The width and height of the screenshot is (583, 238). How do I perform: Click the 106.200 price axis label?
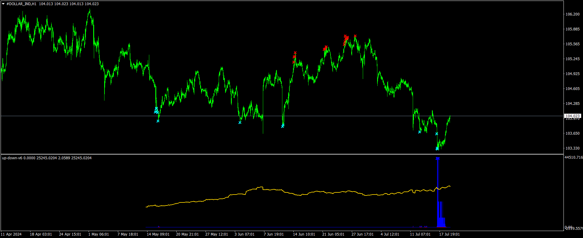[572, 14]
